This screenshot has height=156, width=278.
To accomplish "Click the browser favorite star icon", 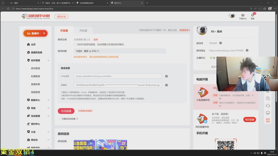I will (x=260, y=8).
